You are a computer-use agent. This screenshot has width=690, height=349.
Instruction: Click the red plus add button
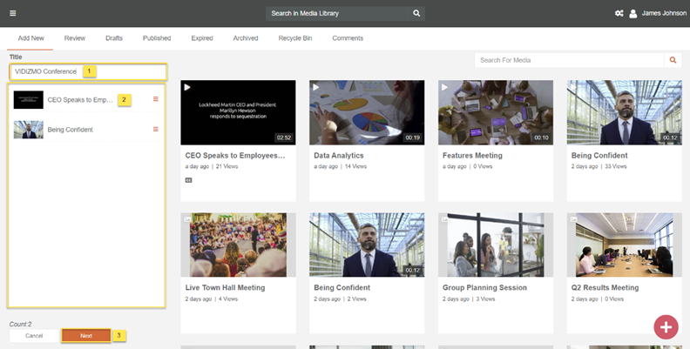[x=666, y=326]
